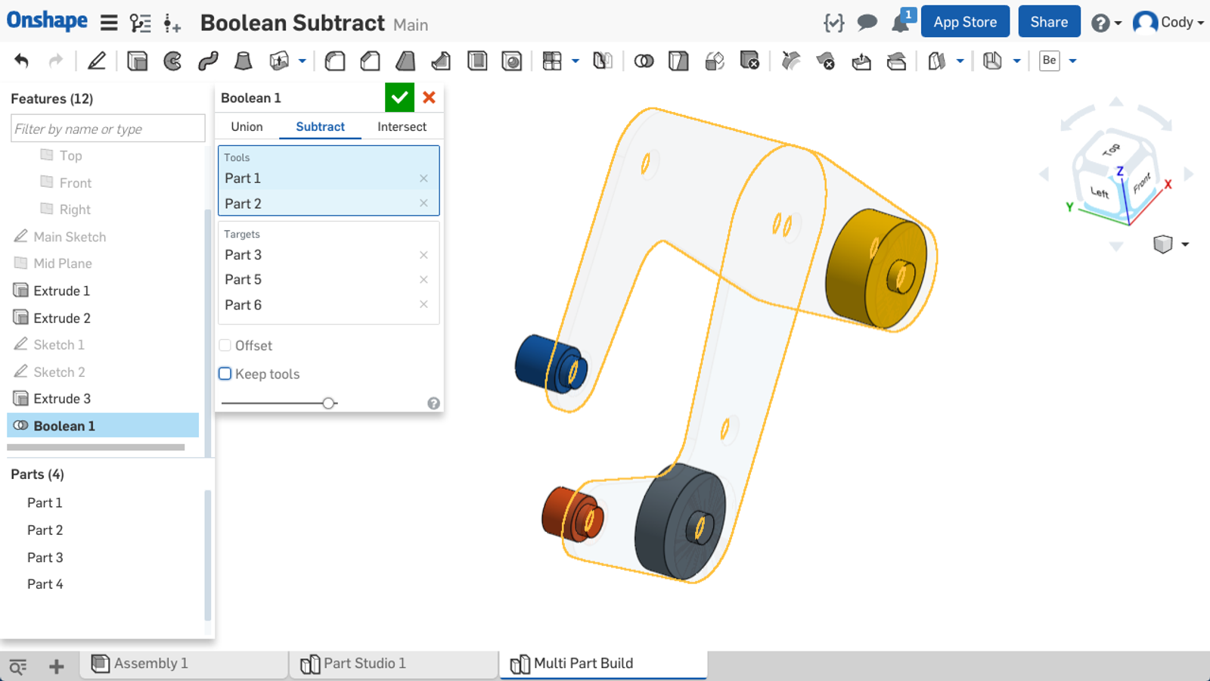
Task: Open view cube display options dropdown
Action: coord(1184,244)
